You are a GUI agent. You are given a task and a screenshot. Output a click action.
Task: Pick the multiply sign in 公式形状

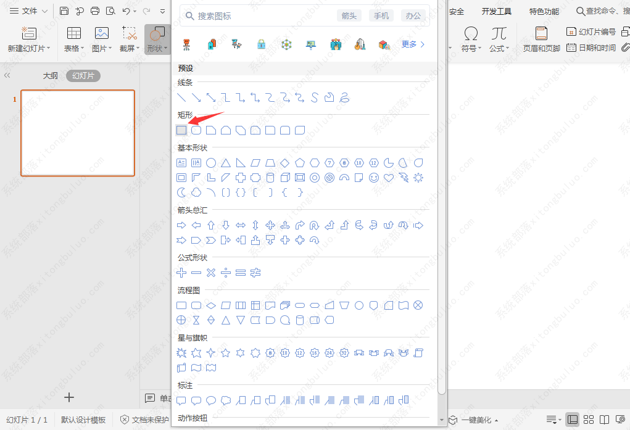[211, 273]
